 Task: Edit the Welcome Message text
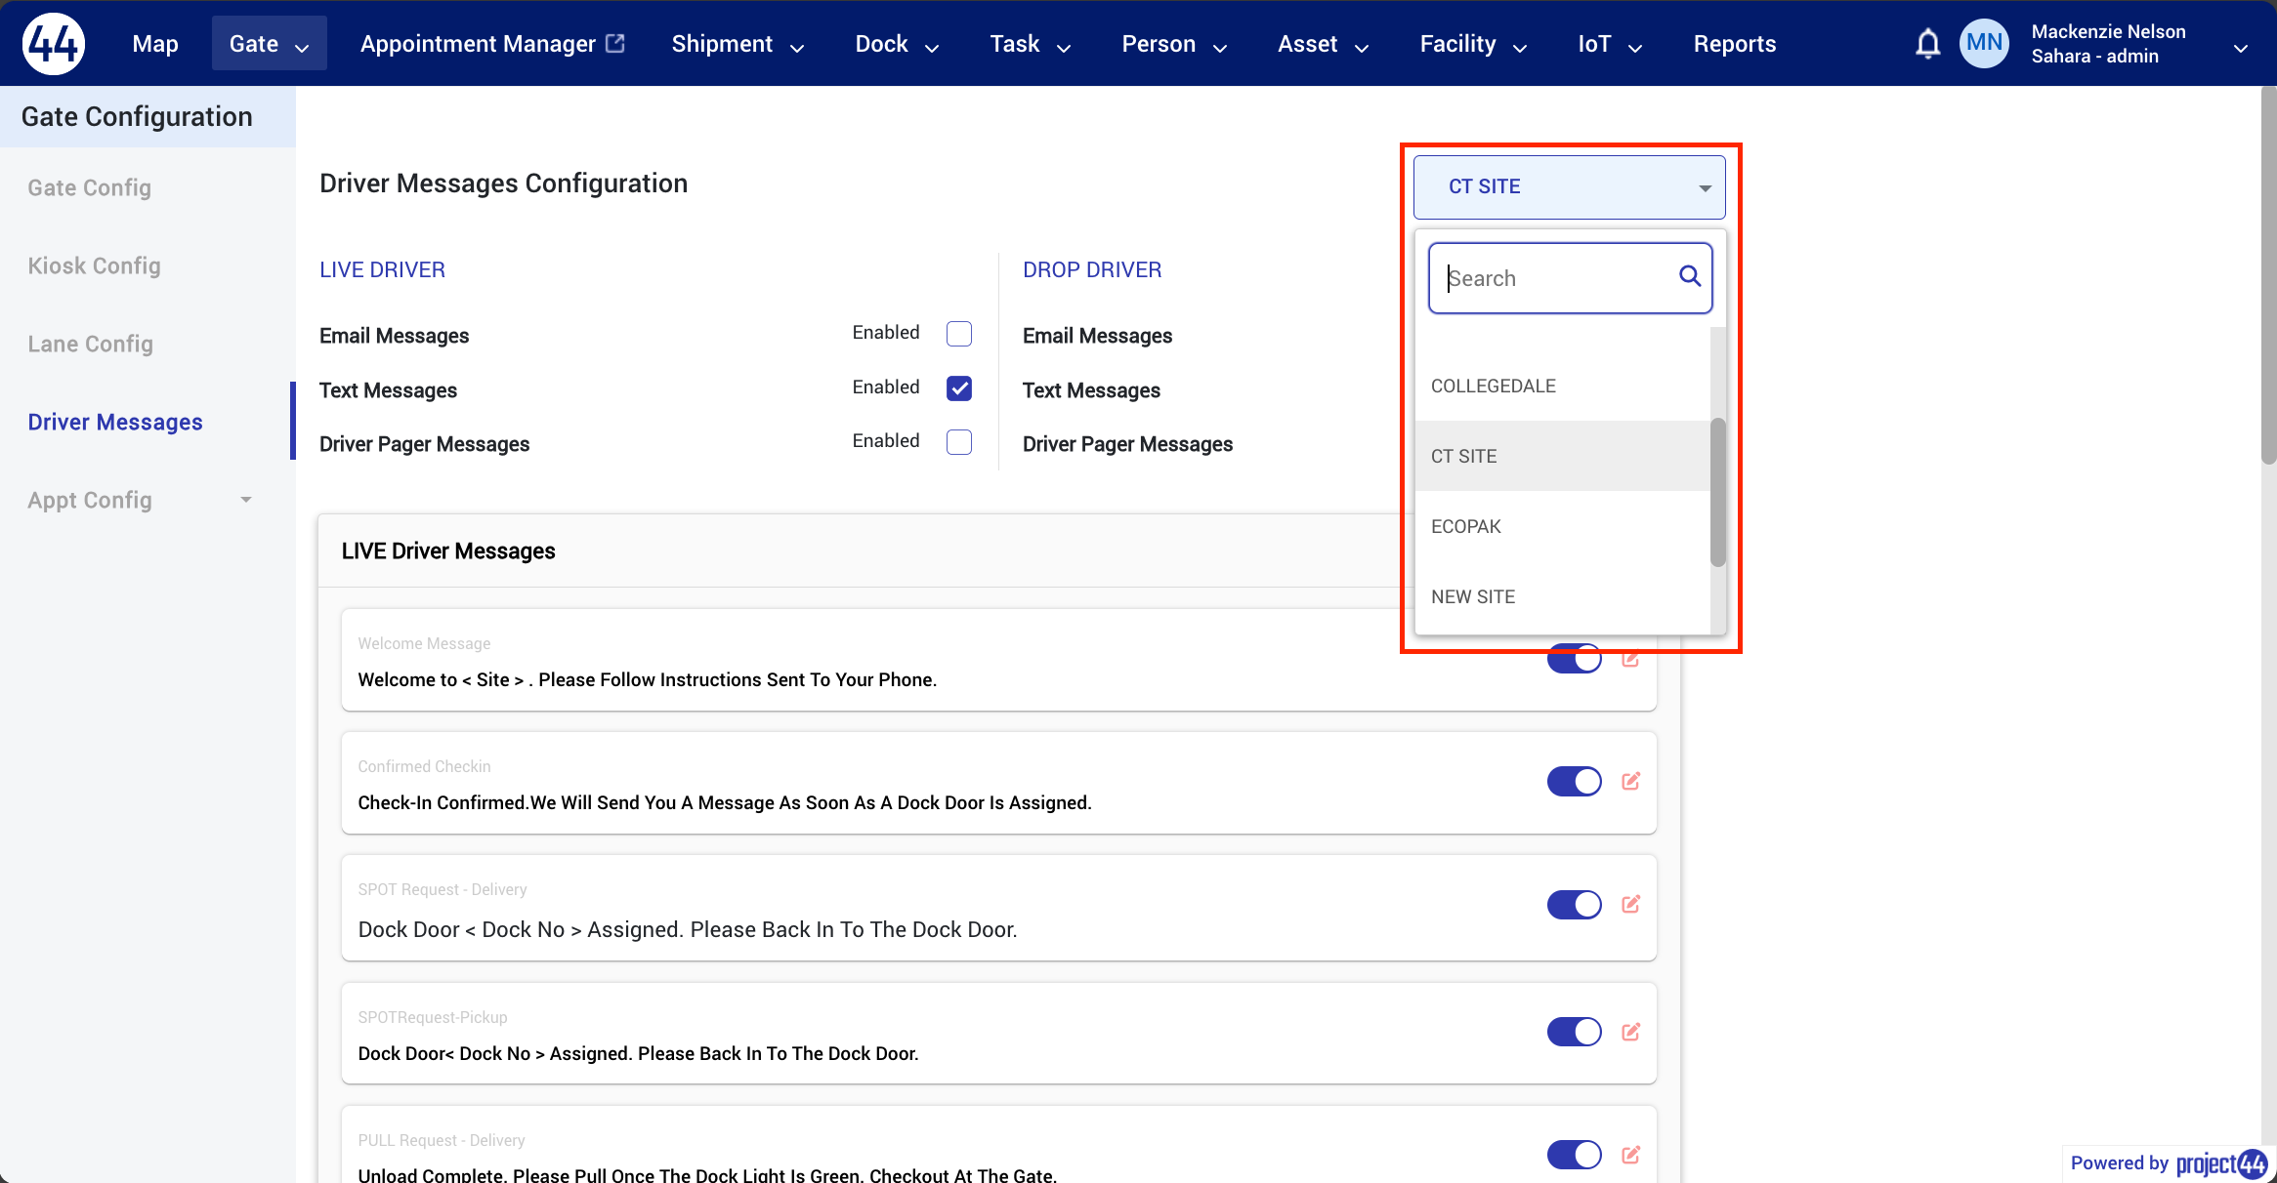(x=1630, y=659)
